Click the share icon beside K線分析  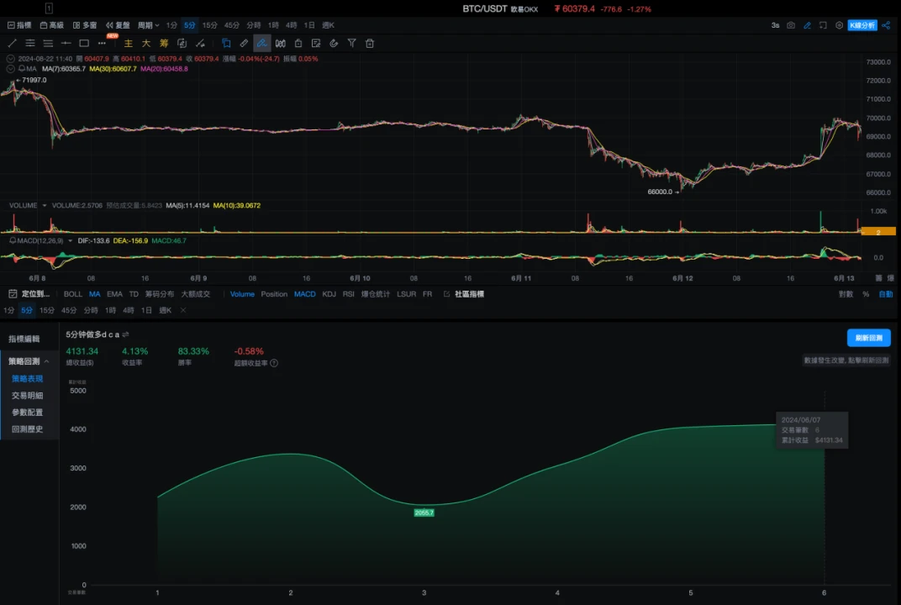(885, 25)
